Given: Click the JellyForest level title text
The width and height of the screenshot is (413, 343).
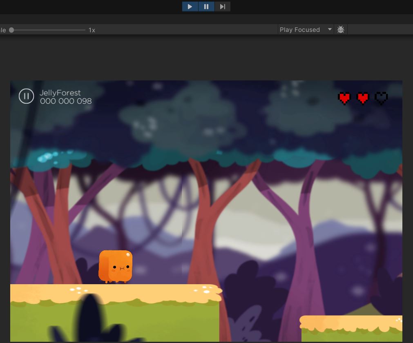Looking at the screenshot, I should click(x=60, y=93).
